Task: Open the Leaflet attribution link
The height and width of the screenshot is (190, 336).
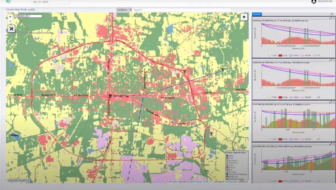Action: 174,182
